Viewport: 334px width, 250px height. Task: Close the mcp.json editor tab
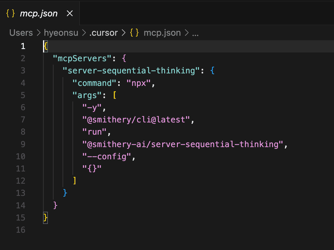point(70,13)
